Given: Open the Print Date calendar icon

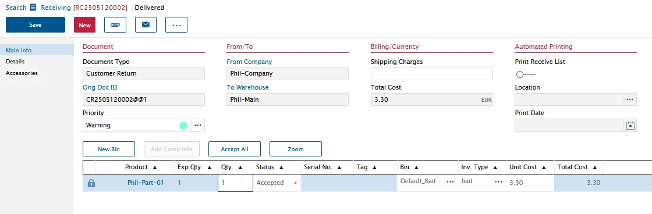Looking at the screenshot, I should (x=630, y=126).
